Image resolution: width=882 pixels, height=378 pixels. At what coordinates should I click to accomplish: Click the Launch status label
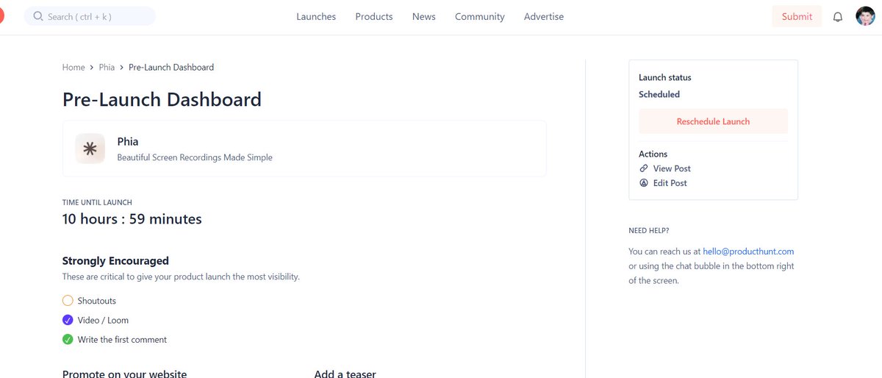click(x=665, y=77)
